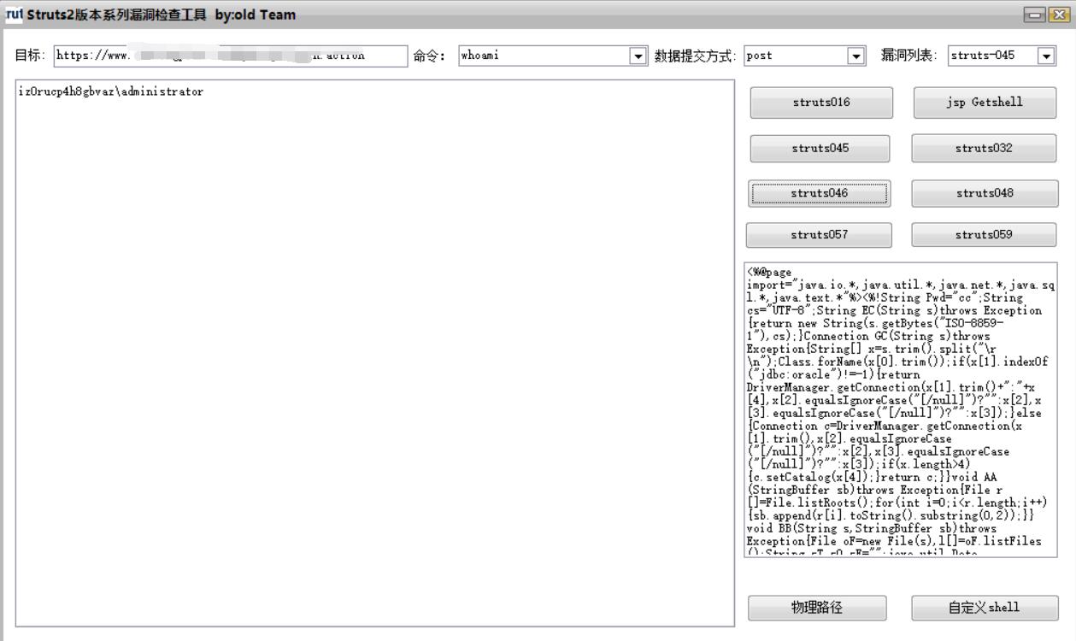The width and height of the screenshot is (1076, 641).
Task: Click the 命令 label
Action: coord(432,56)
